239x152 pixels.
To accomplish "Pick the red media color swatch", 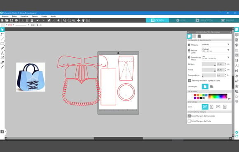I will 195,95.
